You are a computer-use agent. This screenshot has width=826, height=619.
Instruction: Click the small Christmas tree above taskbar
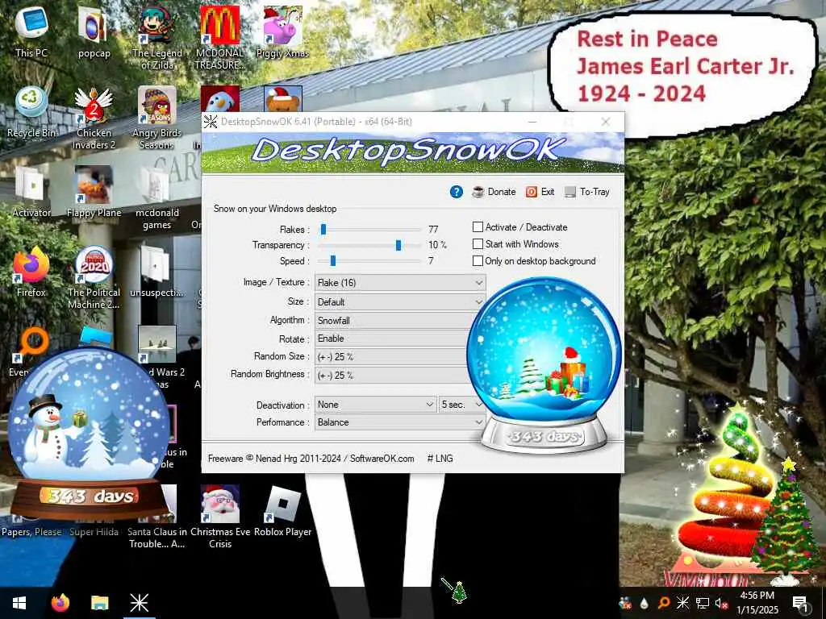[x=458, y=592]
